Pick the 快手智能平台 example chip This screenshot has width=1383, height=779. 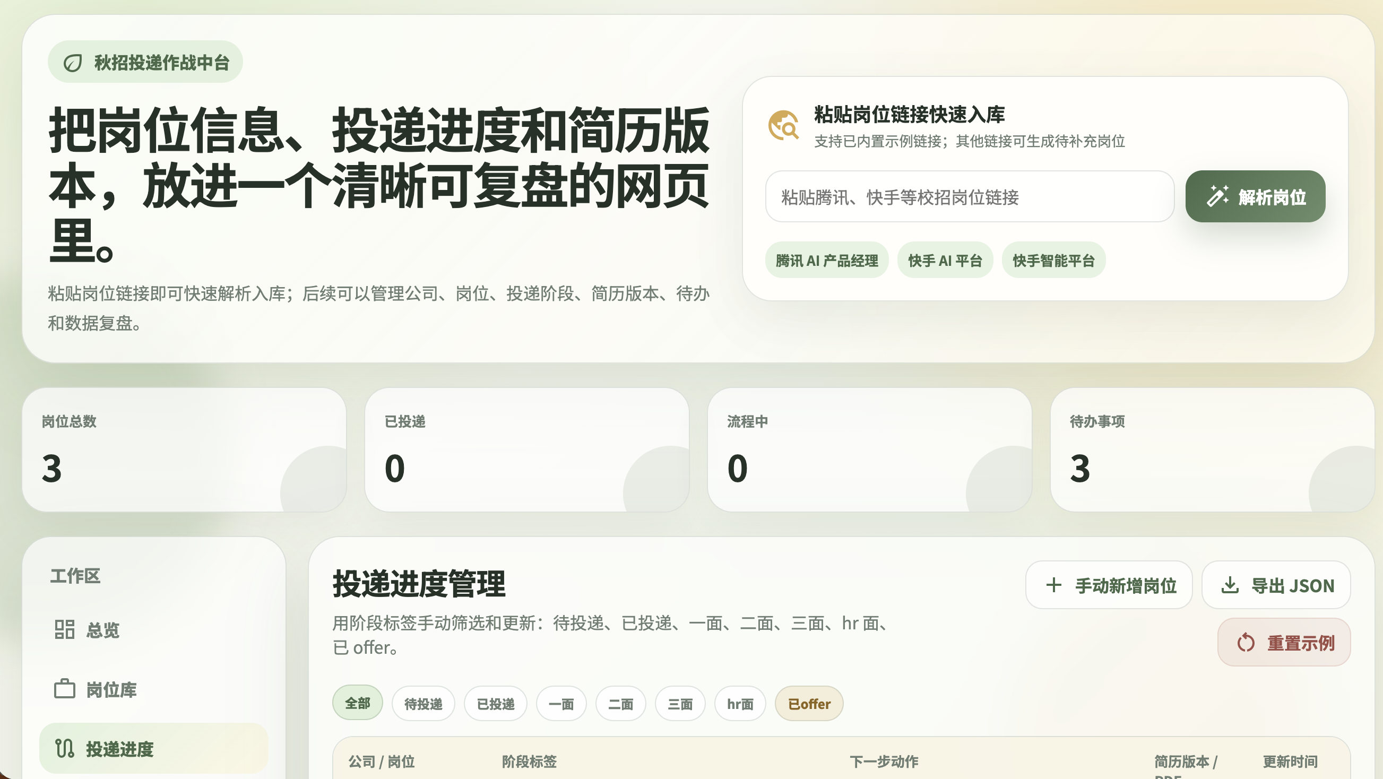(1053, 261)
